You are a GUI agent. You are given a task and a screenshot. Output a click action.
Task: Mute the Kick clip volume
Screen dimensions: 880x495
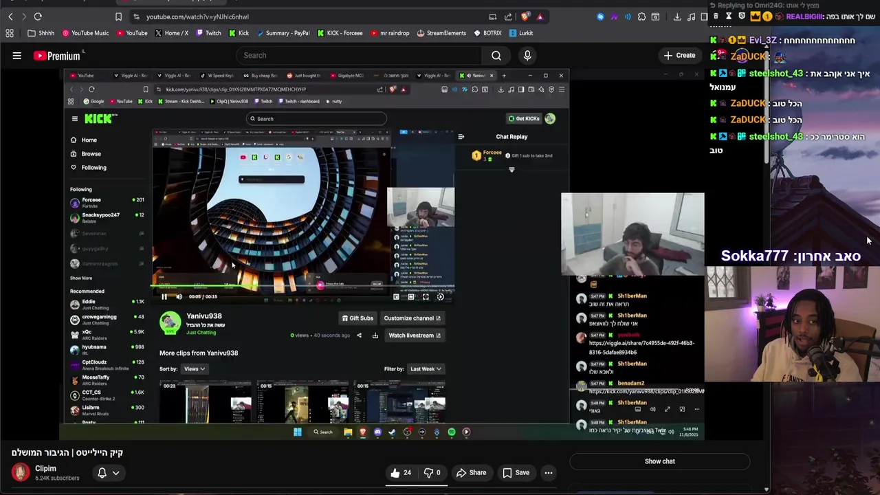tap(179, 296)
